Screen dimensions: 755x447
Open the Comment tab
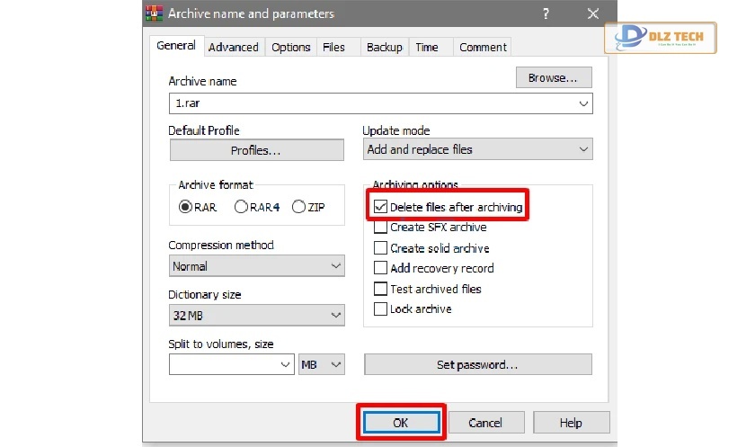point(483,47)
